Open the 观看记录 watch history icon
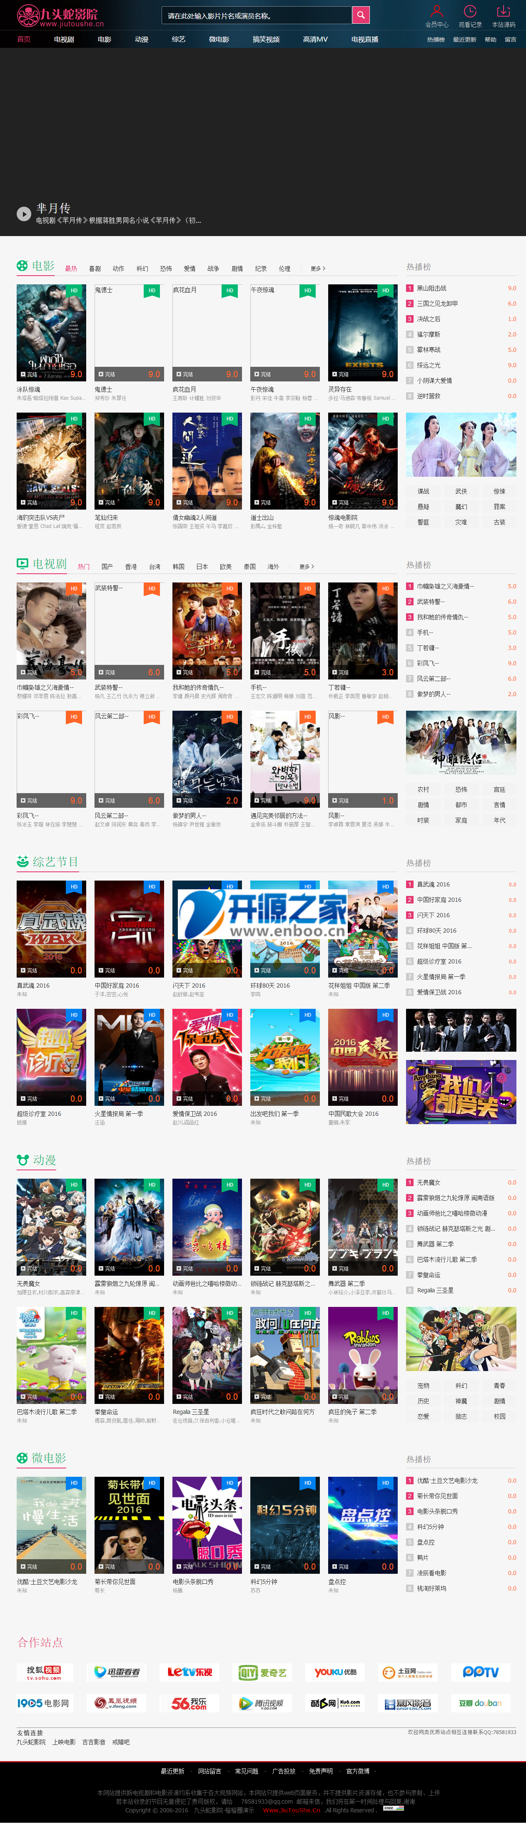Screen dimensions: 526x1829 (x=470, y=11)
